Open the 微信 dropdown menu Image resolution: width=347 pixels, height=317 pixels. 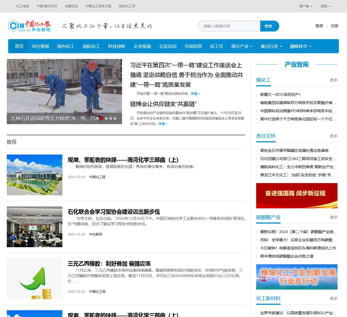(x=325, y=6)
